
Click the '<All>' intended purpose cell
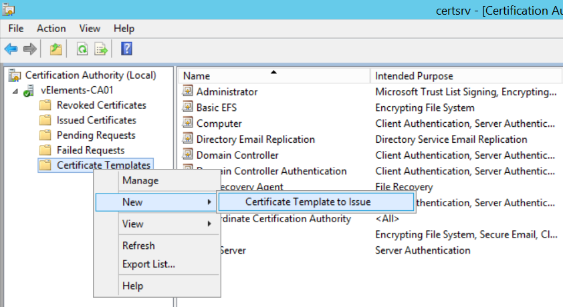coord(387,218)
